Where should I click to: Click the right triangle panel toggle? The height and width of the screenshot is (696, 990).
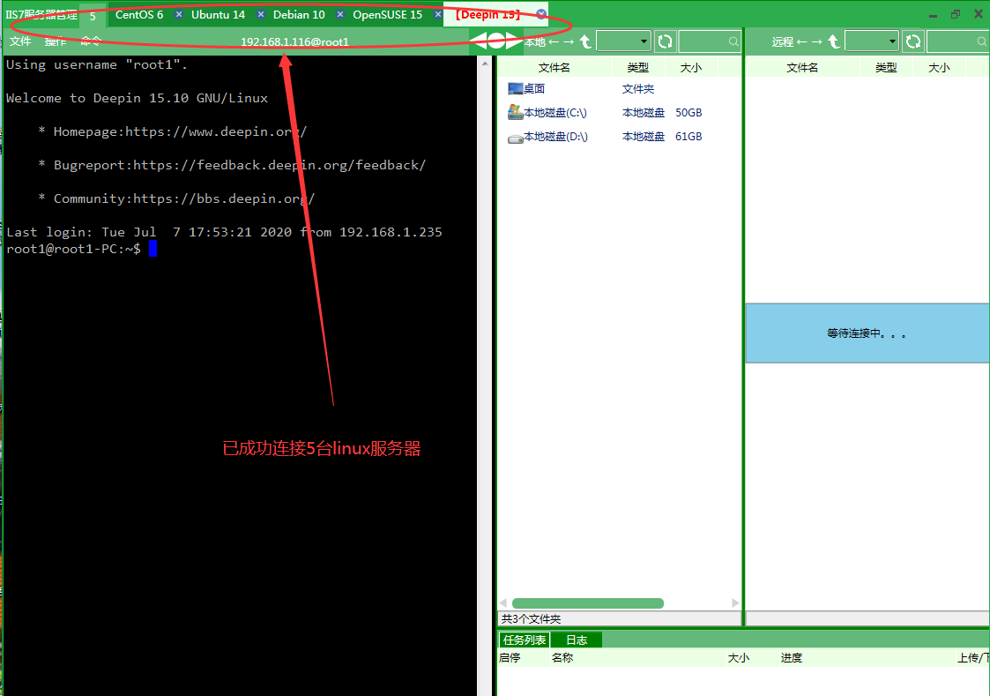514,41
